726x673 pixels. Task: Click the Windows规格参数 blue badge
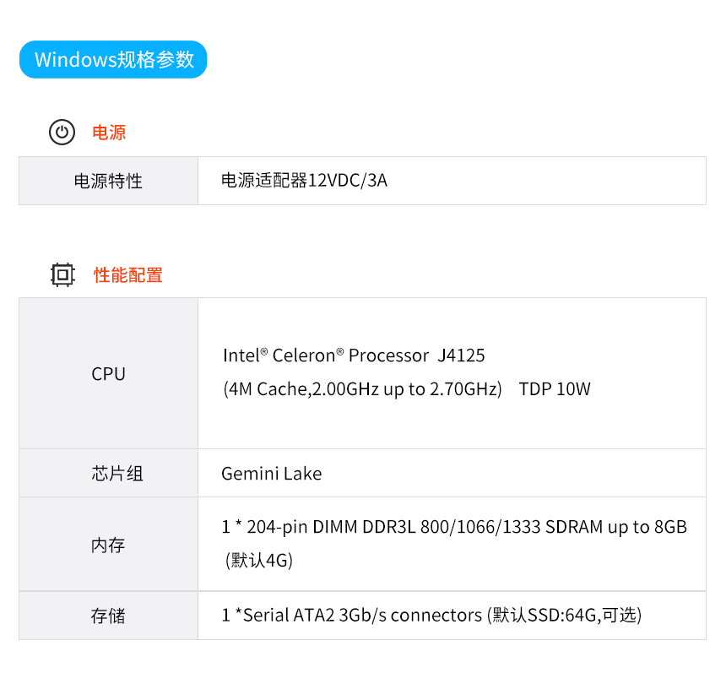113,60
